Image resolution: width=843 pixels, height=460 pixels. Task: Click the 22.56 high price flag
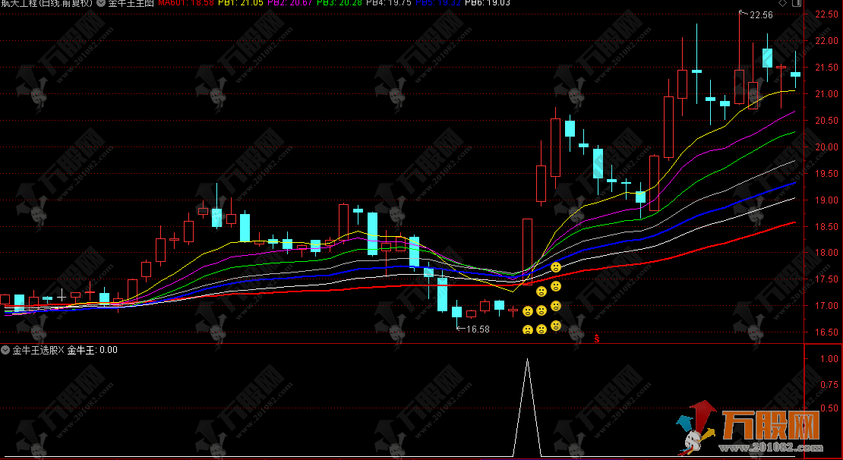tap(759, 14)
